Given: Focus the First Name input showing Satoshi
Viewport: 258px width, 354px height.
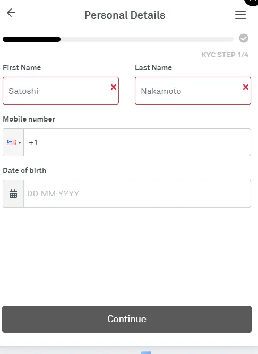Looking at the screenshot, I should coord(61,91).
